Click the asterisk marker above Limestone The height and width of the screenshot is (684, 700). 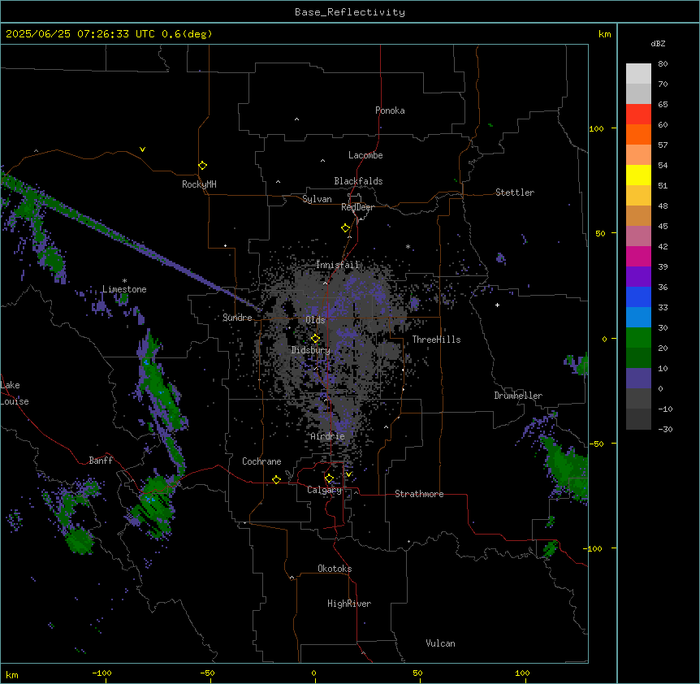[124, 281]
